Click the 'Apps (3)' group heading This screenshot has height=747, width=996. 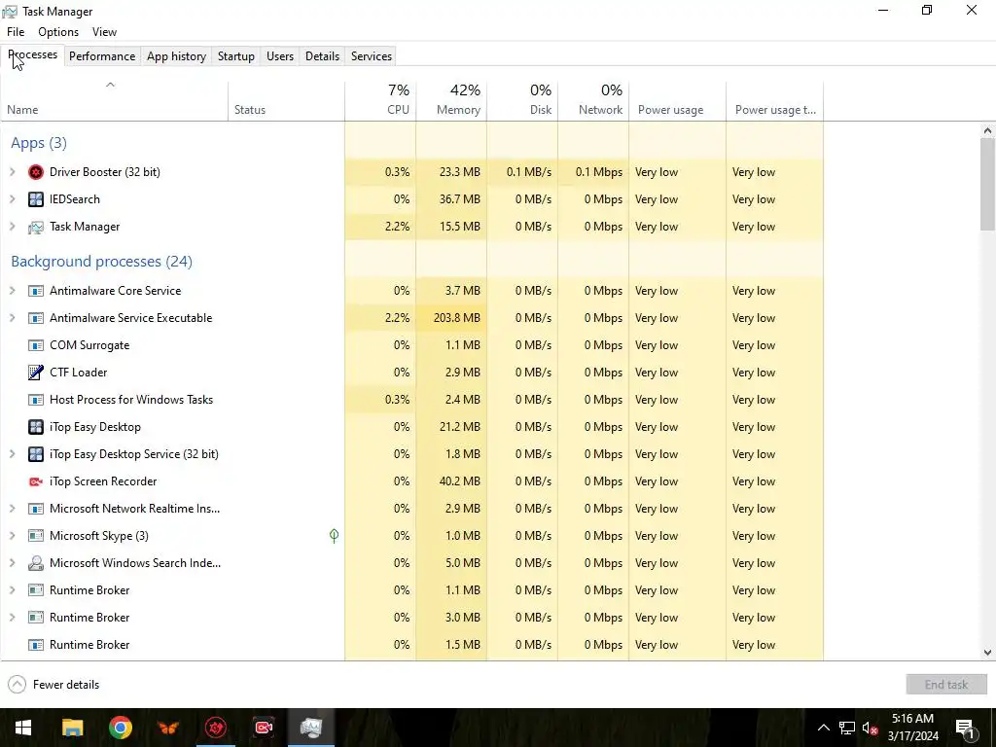[x=39, y=143]
